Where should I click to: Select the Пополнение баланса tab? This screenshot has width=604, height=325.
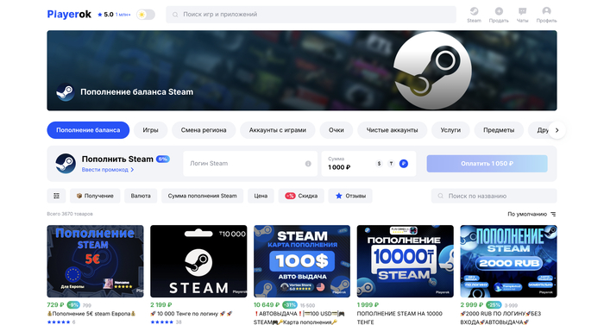(x=88, y=130)
